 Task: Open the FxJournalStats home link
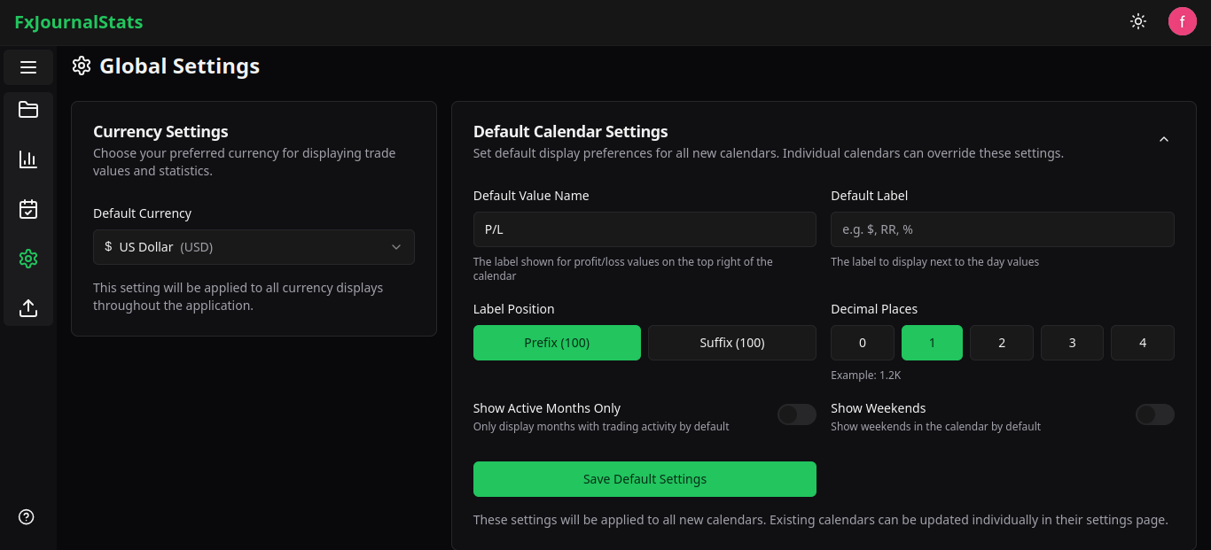click(78, 21)
